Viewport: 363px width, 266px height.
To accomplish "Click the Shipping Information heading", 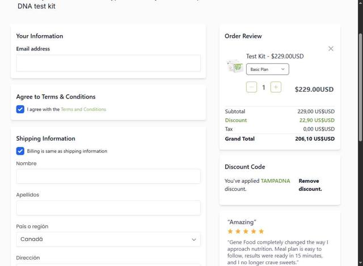I will point(45,139).
